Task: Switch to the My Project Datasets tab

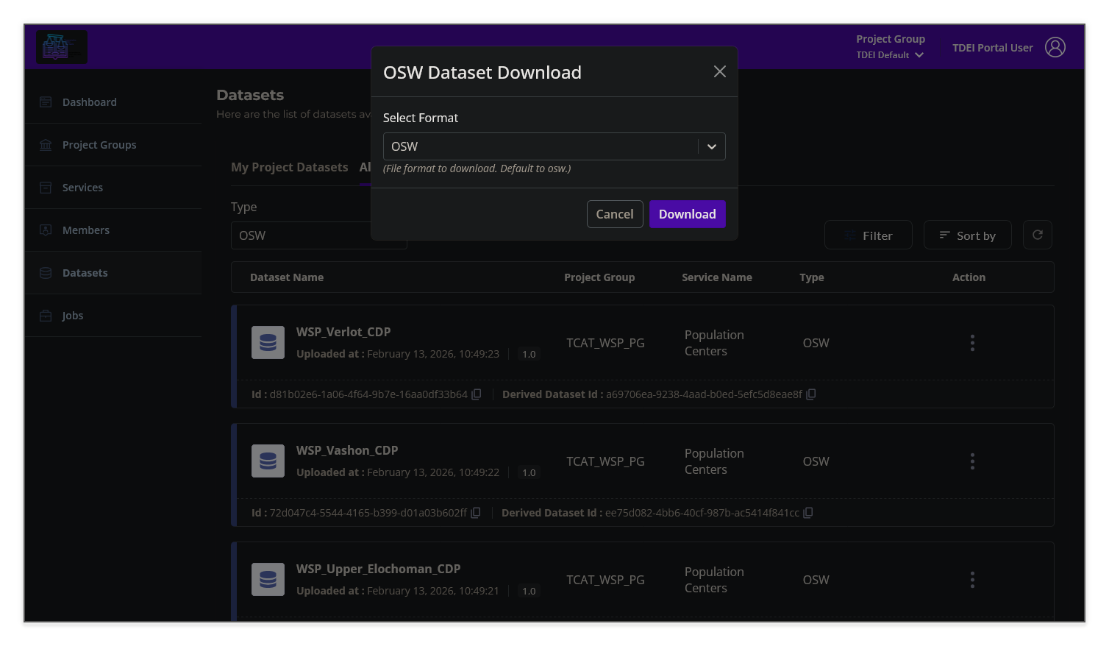Action: (x=289, y=167)
